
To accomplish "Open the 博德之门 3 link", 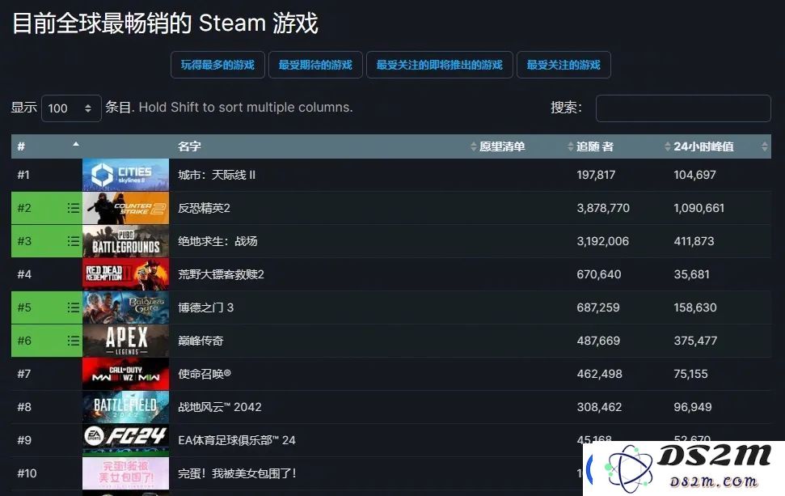I will (206, 307).
